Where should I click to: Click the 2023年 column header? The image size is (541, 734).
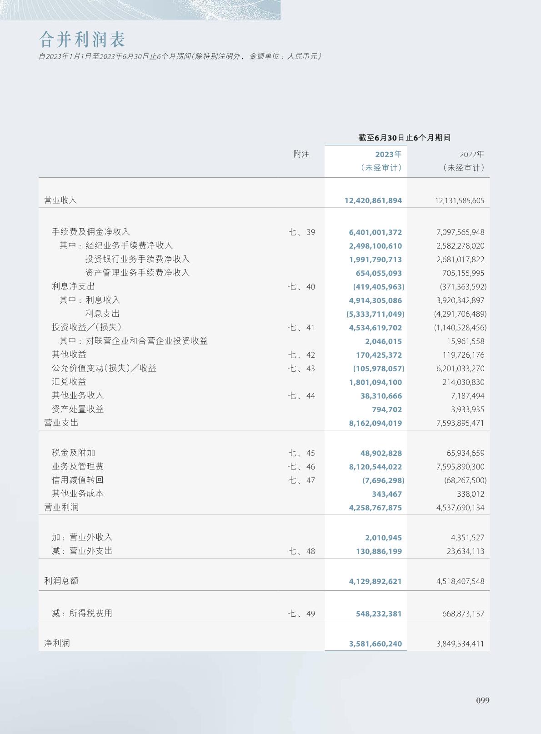tap(388, 155)
